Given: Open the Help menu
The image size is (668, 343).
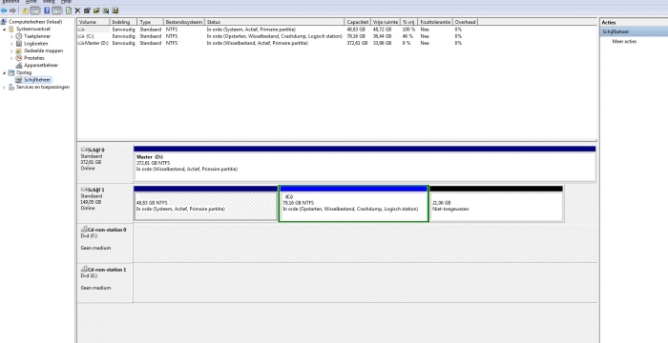Looking at the screenshot, I should [66, 2].
